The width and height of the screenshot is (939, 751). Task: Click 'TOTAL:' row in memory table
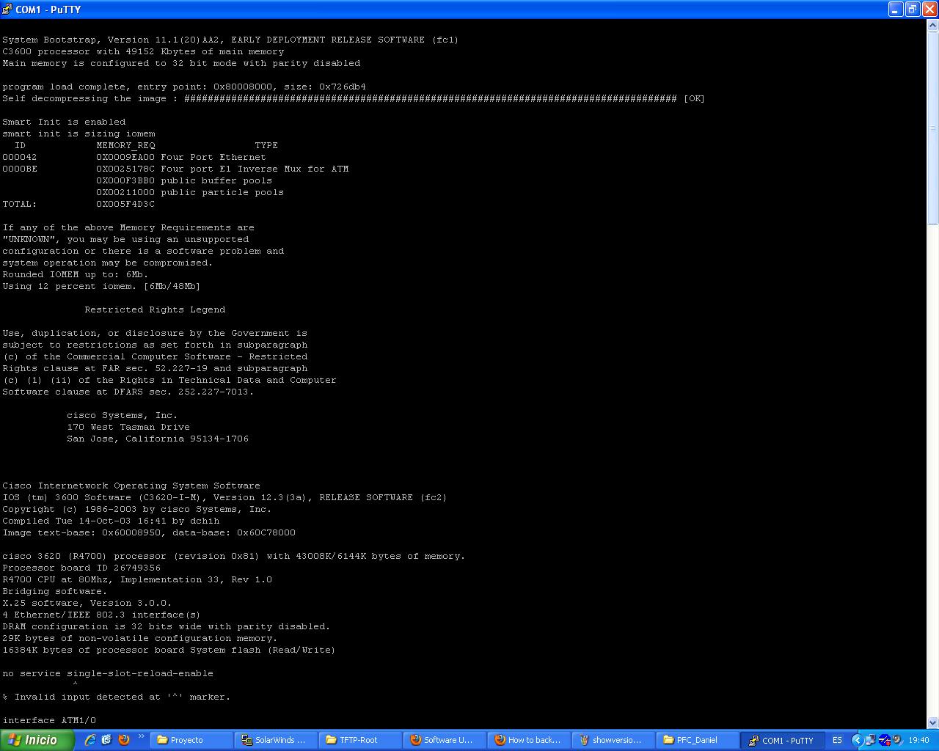point(78,204)
